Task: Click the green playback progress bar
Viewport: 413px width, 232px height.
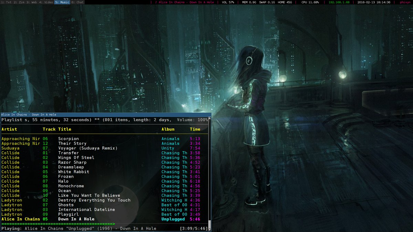Action: click(58, 224)
